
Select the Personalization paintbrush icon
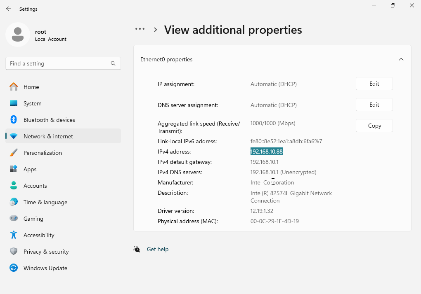pyautogui.click(x=14, y=153)
